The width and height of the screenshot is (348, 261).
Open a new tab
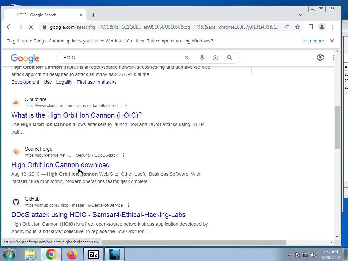pyautogui.click(x=93, y=15)
